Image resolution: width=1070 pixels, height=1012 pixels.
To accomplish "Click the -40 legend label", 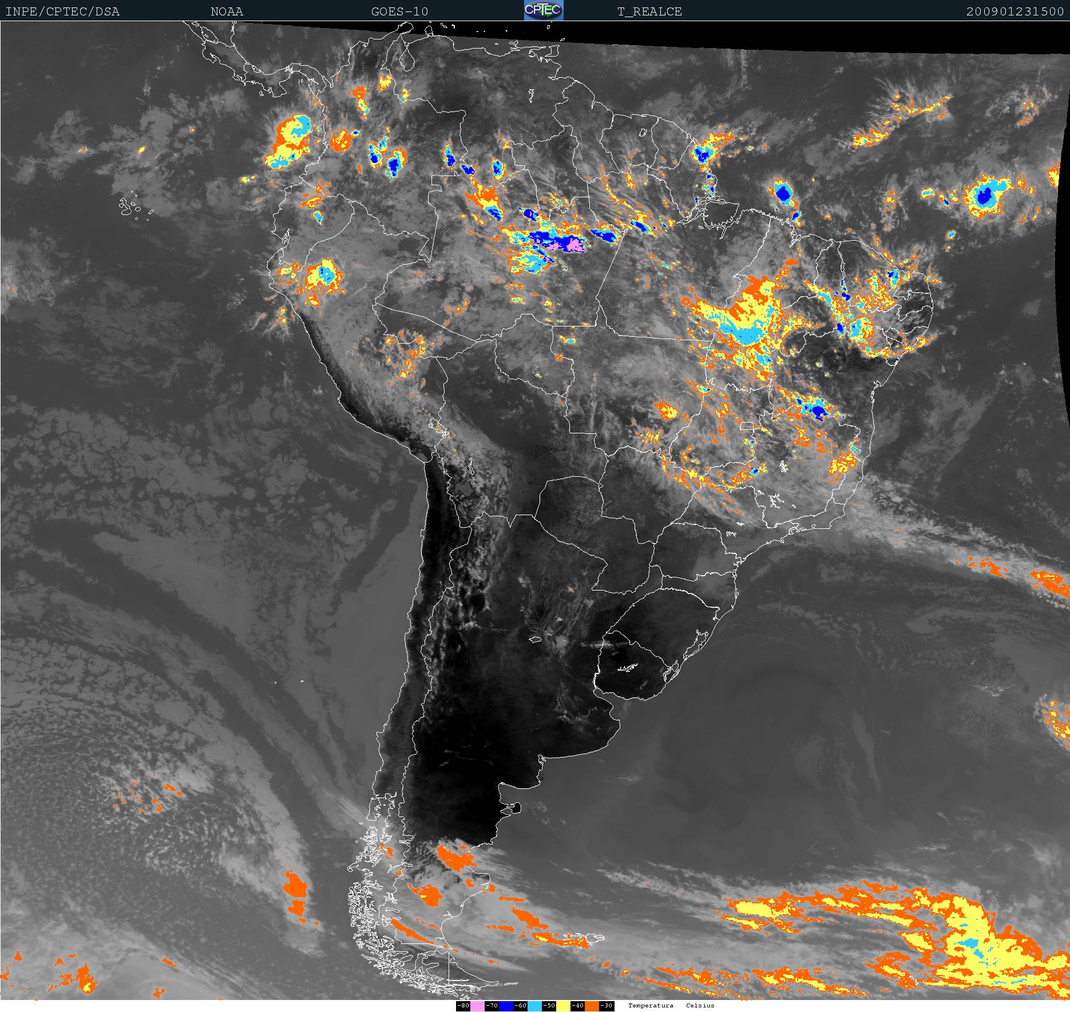I will [x=577, y=1006].
